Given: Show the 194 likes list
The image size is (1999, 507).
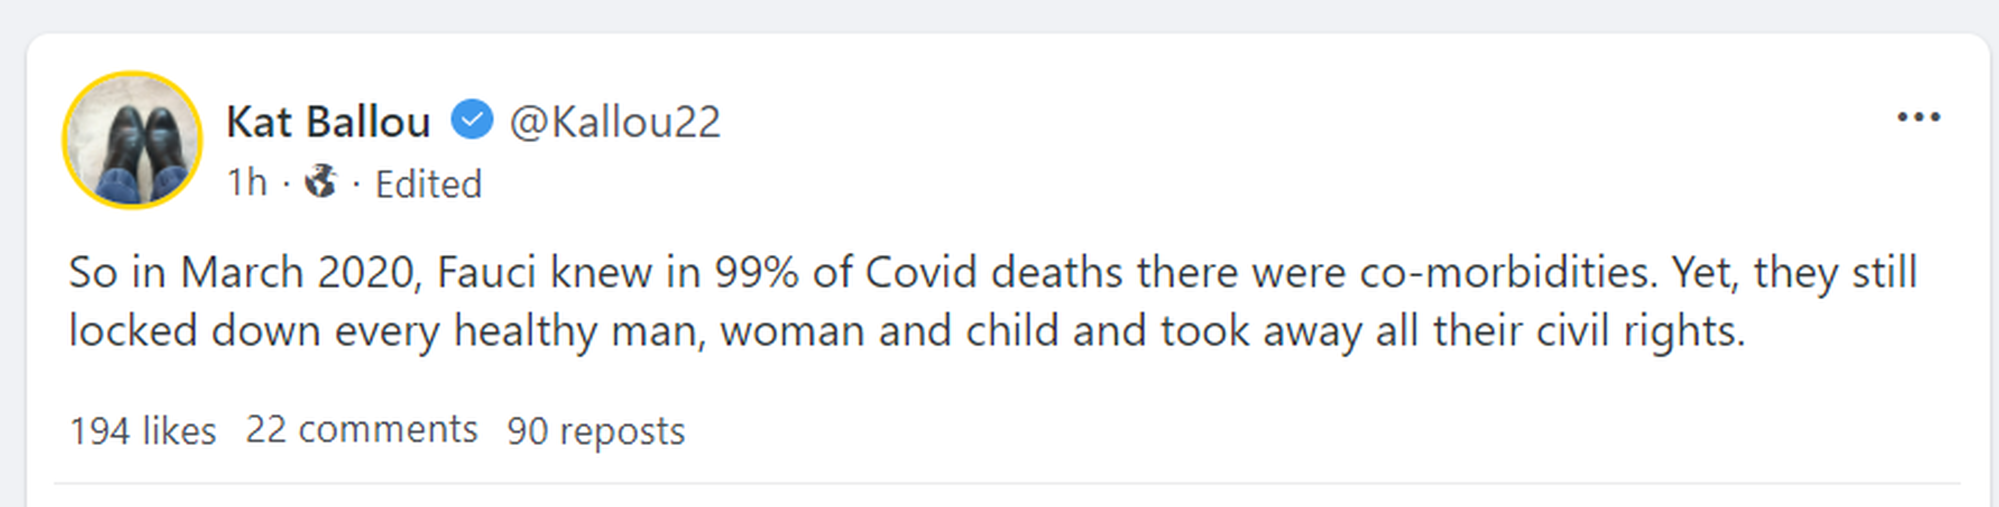Looking at the screenshot, I should (143, 430).
